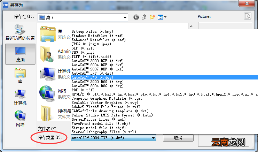Select Desktop (桌面) in the sidebar
The height and width of the screenshot is (152, 258).
coord(20,54)
